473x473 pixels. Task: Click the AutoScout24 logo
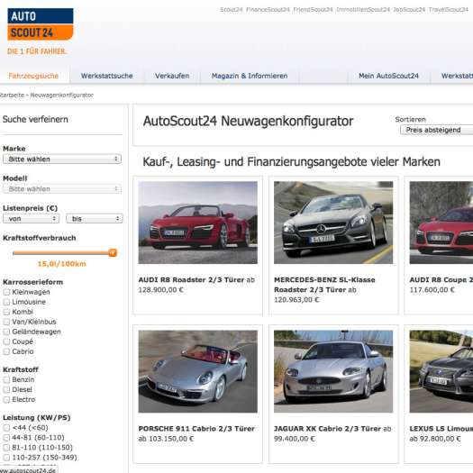41,24
